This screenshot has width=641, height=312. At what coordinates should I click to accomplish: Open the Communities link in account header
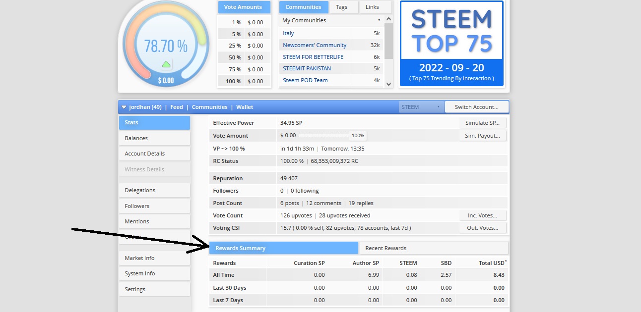[209, 107]
